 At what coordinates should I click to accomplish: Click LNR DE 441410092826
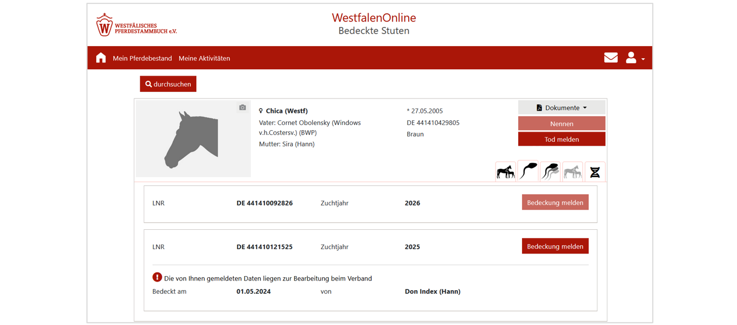coord(265,203)
